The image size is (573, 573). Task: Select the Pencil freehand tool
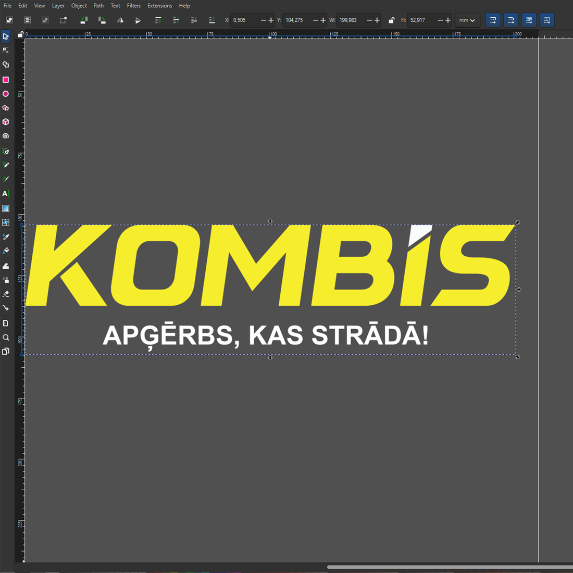tap(6, 165)
